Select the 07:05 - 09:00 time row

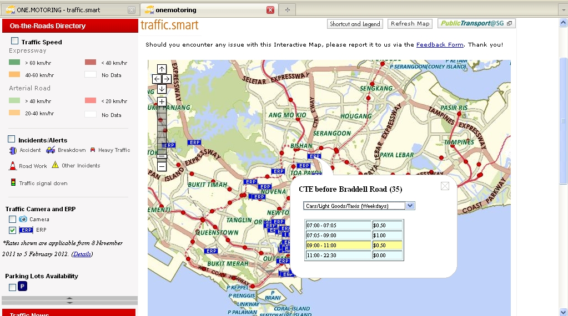point(354,236)
